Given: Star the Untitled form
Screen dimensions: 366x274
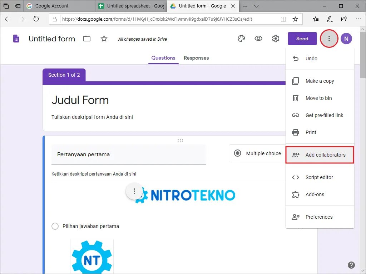Looking at the screenshot, I should (x=104, y=39).
